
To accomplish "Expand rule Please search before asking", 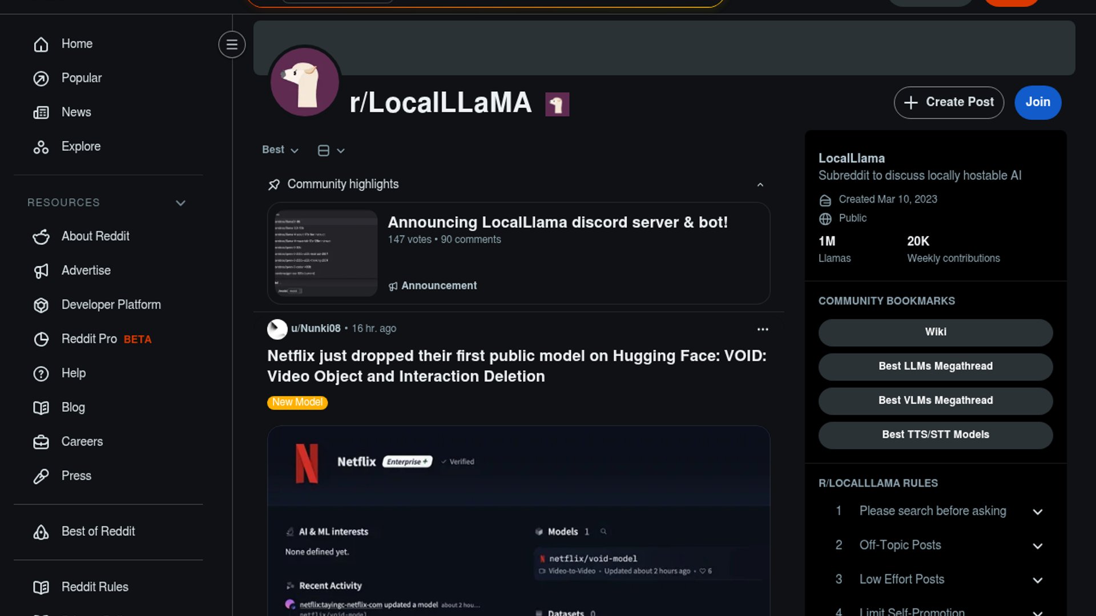I will click(x=1037, y=512).
